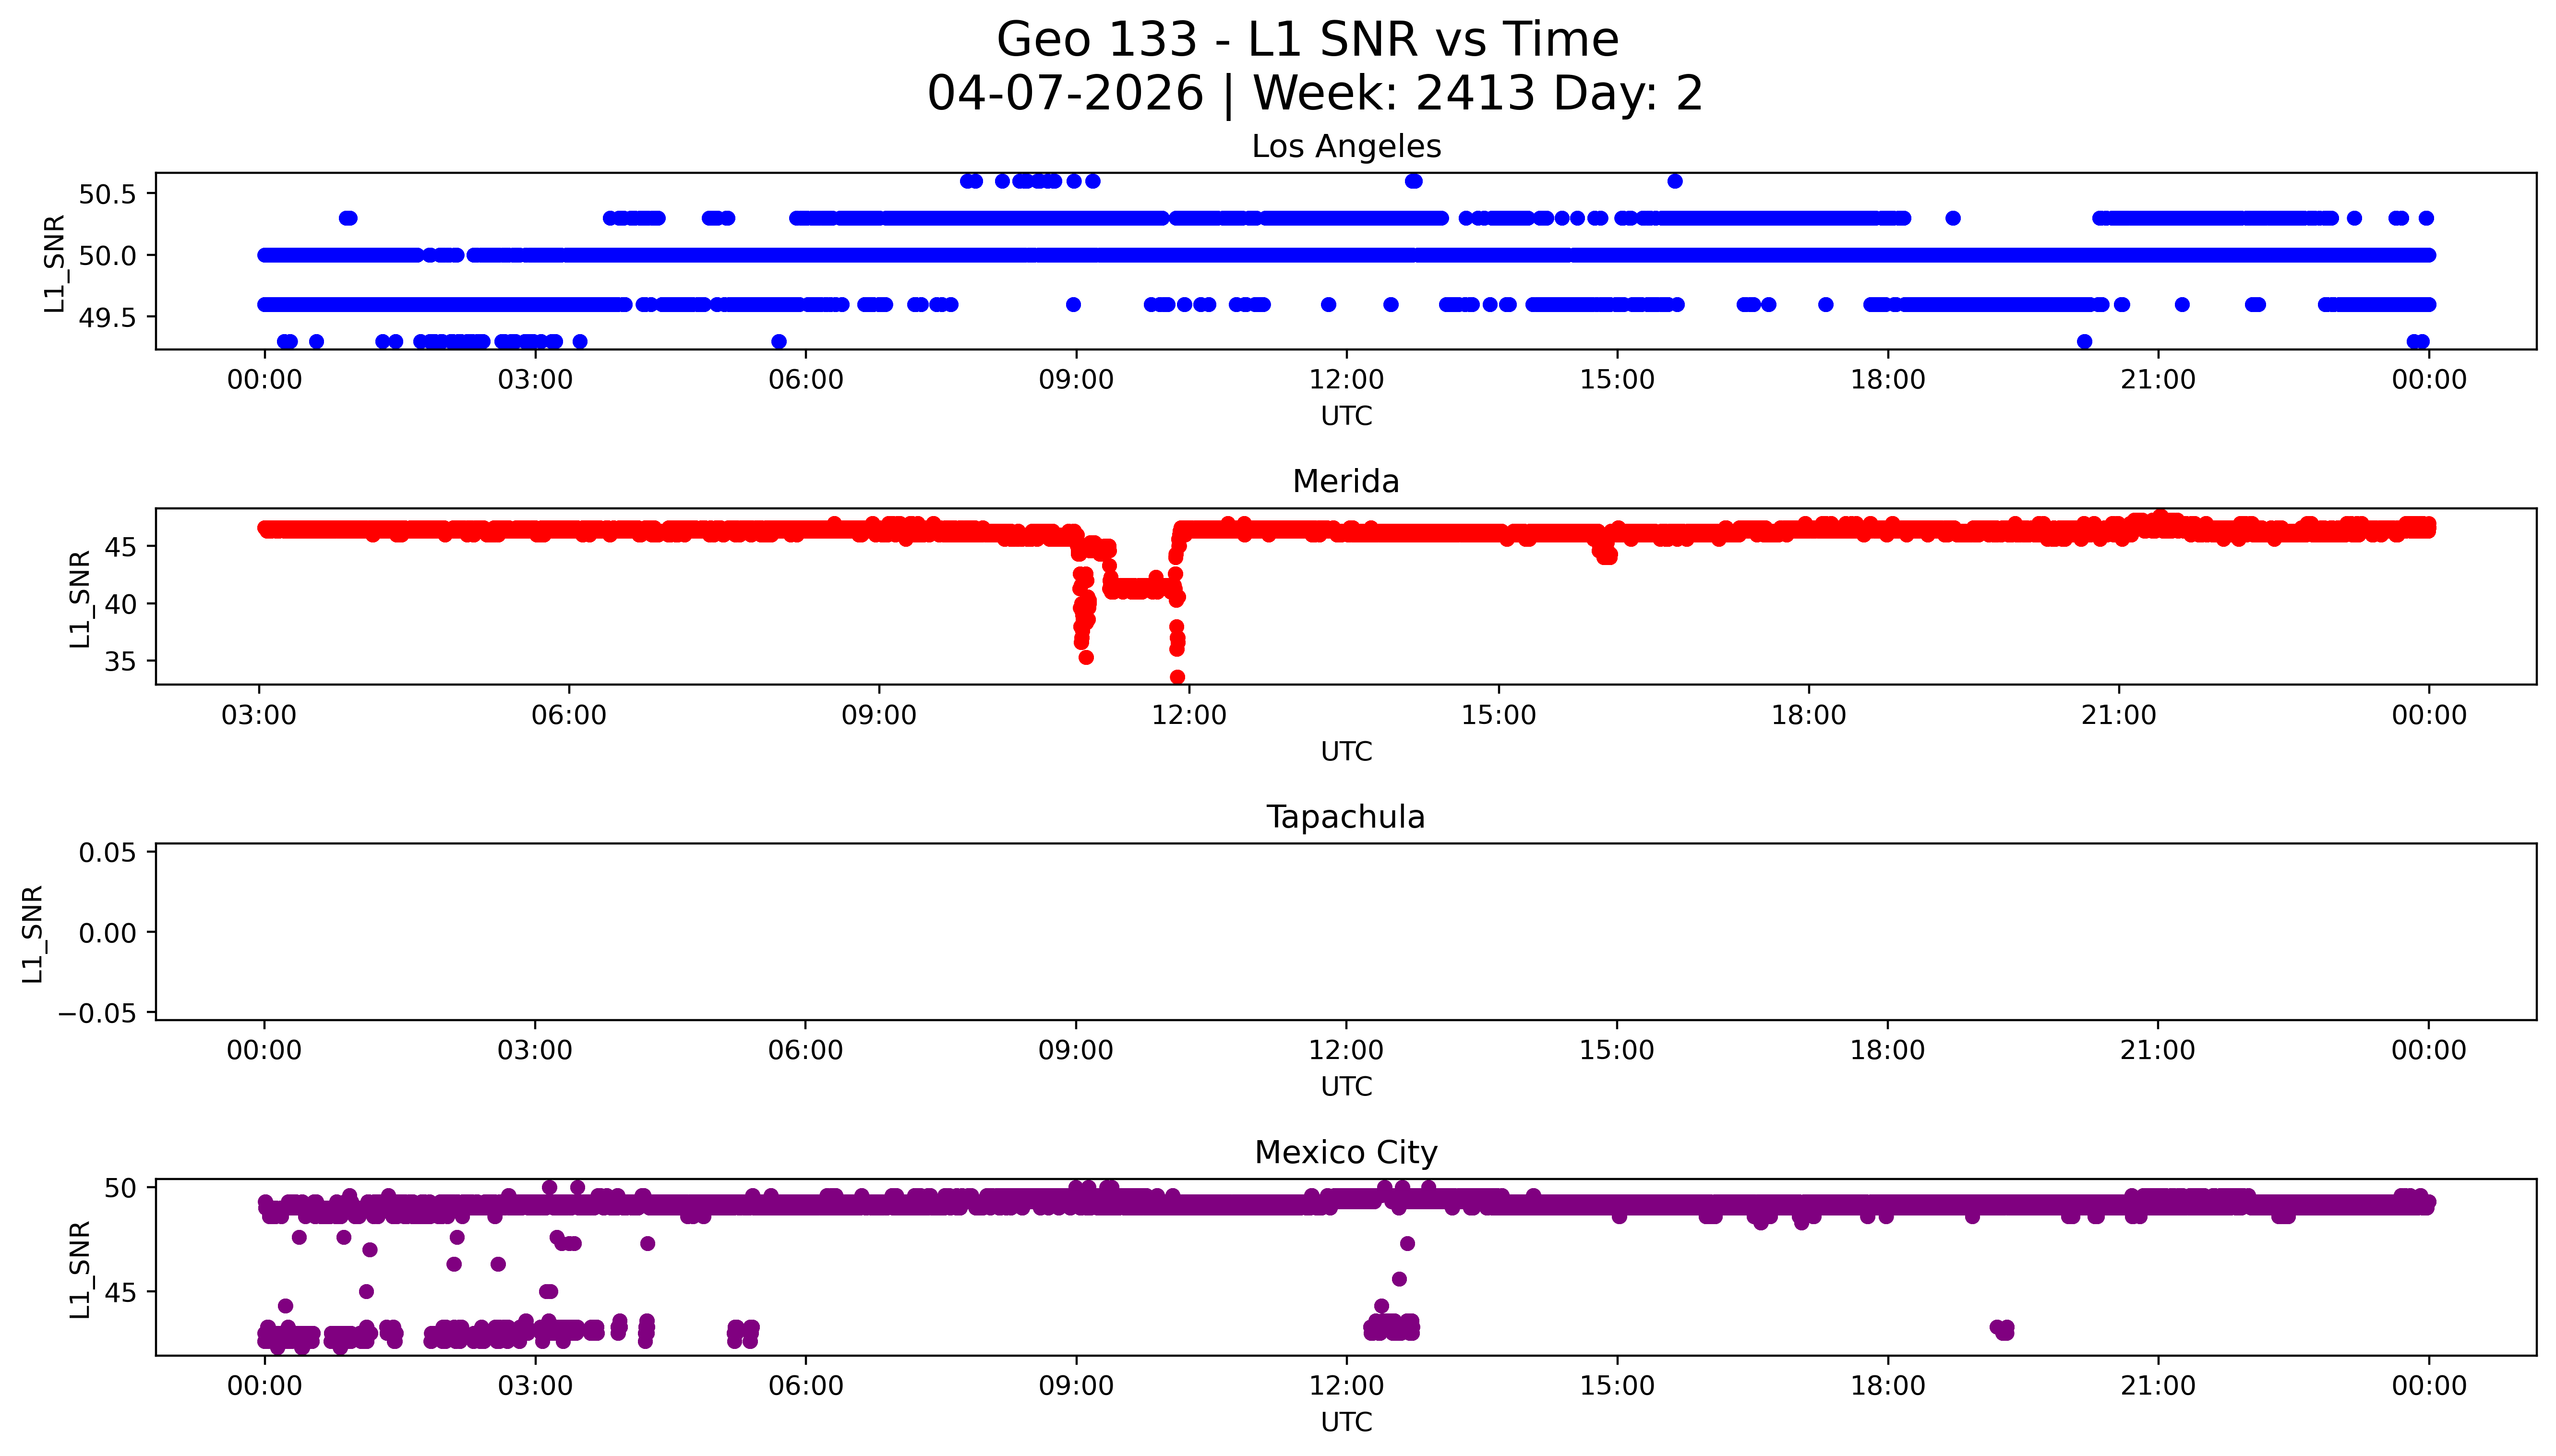The image size is (2556, 1456).
Task: Click the 18:00 x-axis tick under the Tapachula plot
Action: pos(1887,1051)
